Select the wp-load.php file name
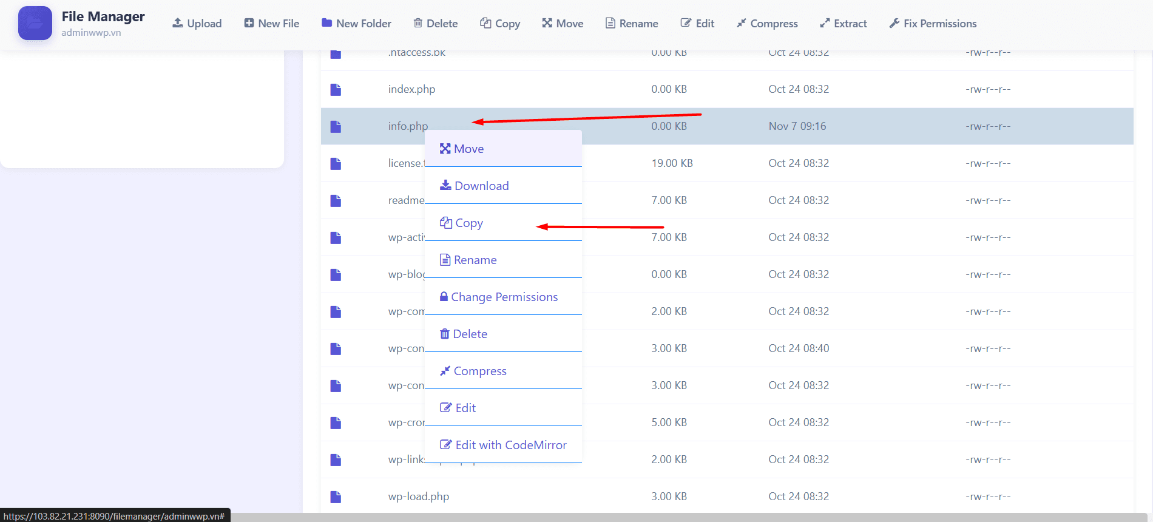This screenshot has width=1153, height=522. pos(419,497)
